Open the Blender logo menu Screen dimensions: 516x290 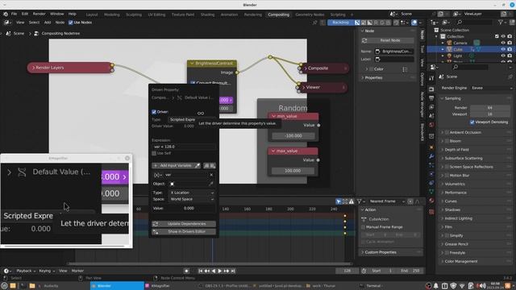tap(6, 14)
